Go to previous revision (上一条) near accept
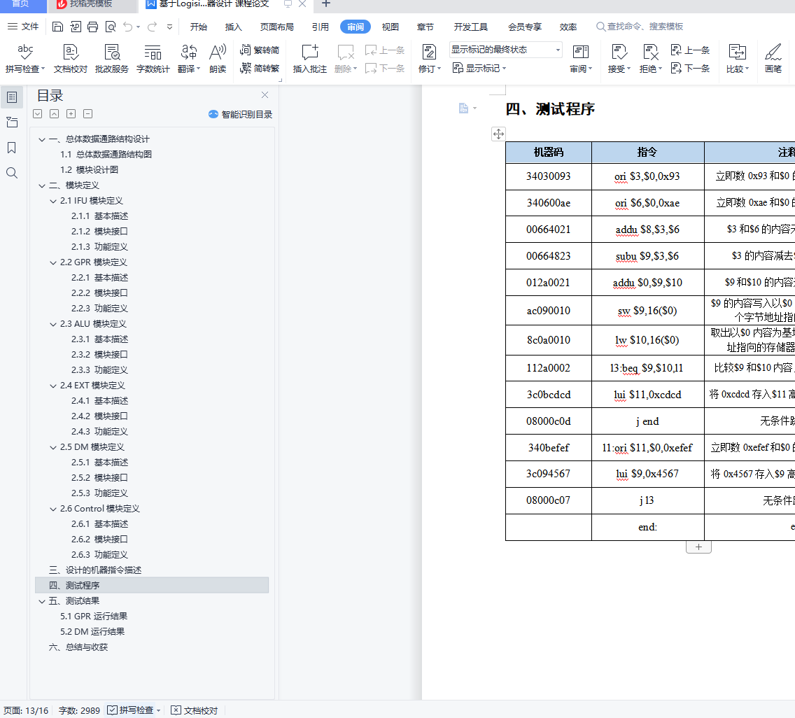Screen dimensions: 795x718 pos(690,50)
